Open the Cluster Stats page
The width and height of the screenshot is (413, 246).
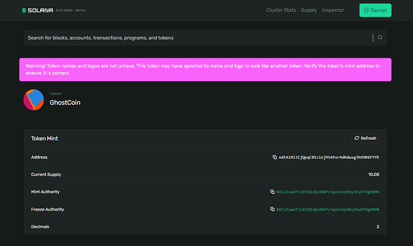tap(281, 10)
